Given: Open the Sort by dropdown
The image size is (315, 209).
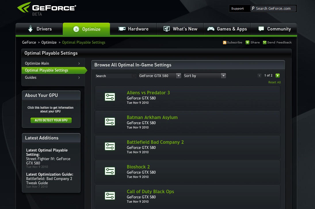Looking at the screenshot, I should pyautogui.click(x=205, y=76).
